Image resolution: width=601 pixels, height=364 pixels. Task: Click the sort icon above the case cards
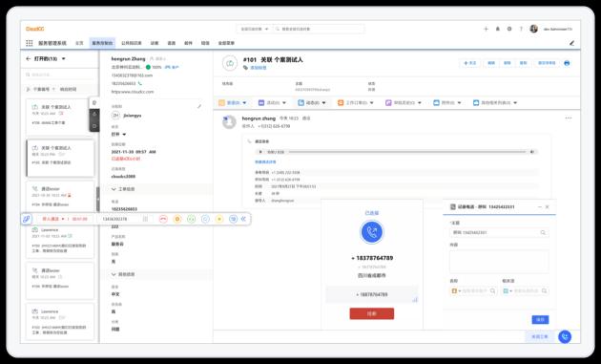[x=28, y=89]
